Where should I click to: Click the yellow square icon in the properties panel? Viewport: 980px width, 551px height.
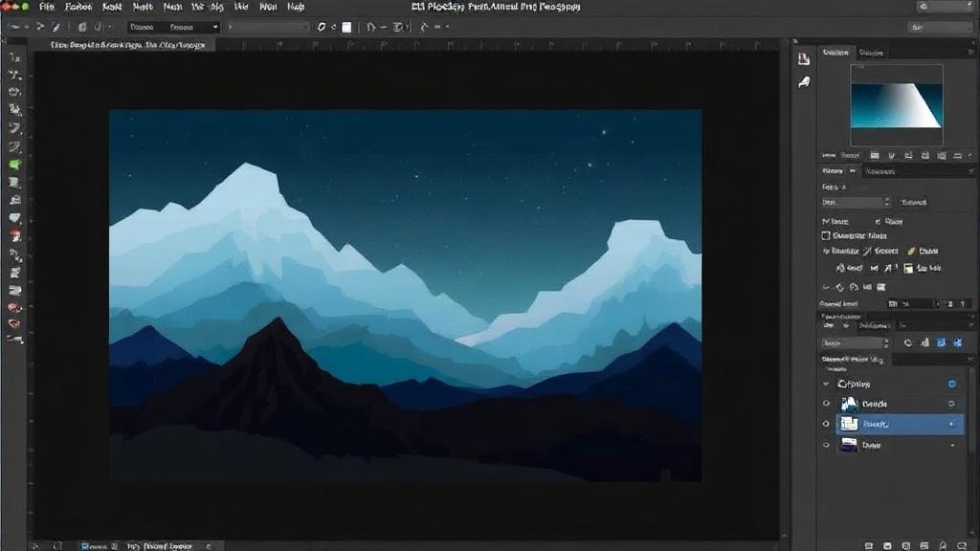pos(908,269)
